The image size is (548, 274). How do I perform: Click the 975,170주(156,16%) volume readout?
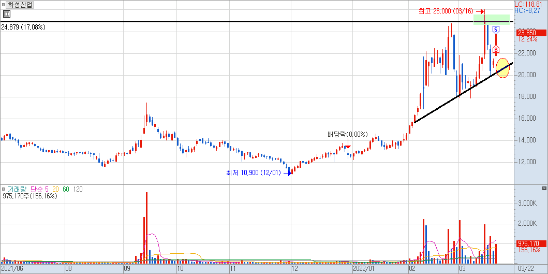29,196
